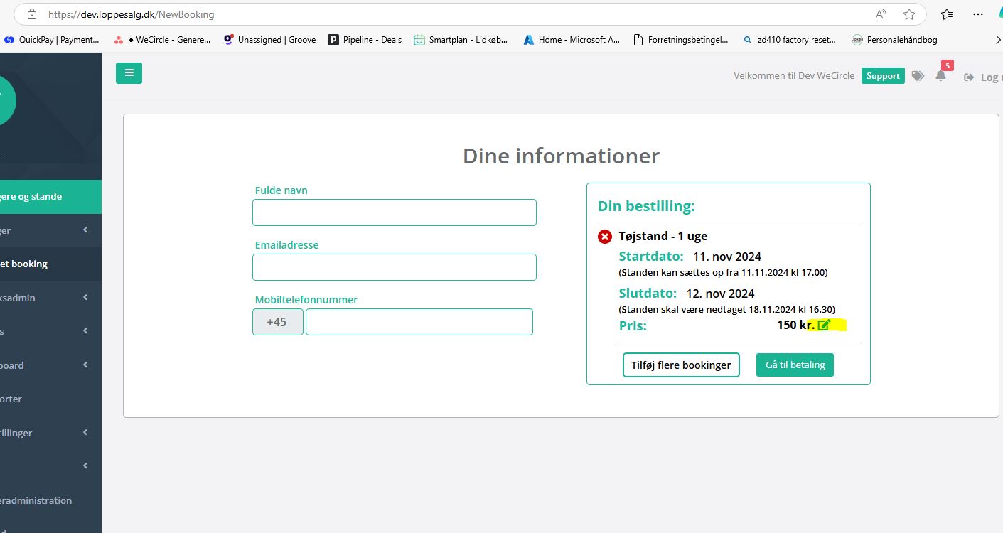This screenshot has height=533, width=1003.
Task: Open the "et booking" sidebar item
Action: click(x=50, y=264)
